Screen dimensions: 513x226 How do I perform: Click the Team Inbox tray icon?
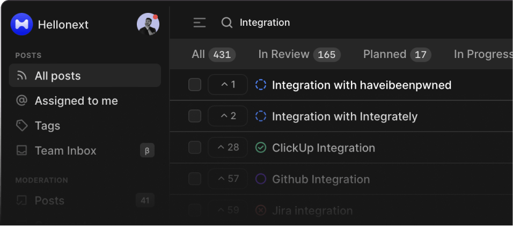pyautogui.click(x=21, y=150)
